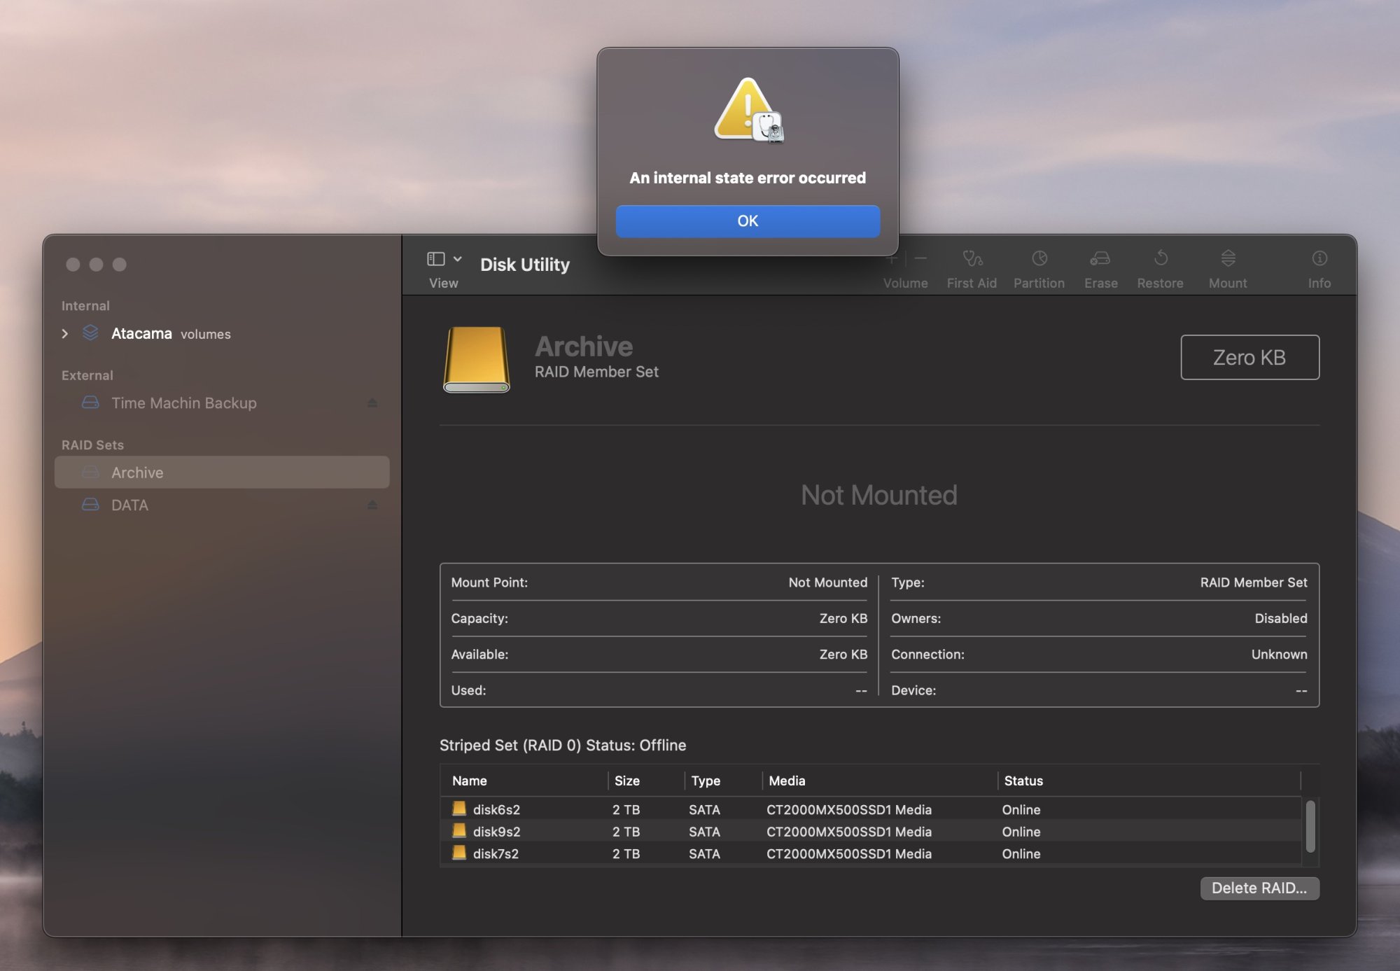The image size is (1400, 971).
Task: Click the Not Mounted status text
Action: point(878,496)
